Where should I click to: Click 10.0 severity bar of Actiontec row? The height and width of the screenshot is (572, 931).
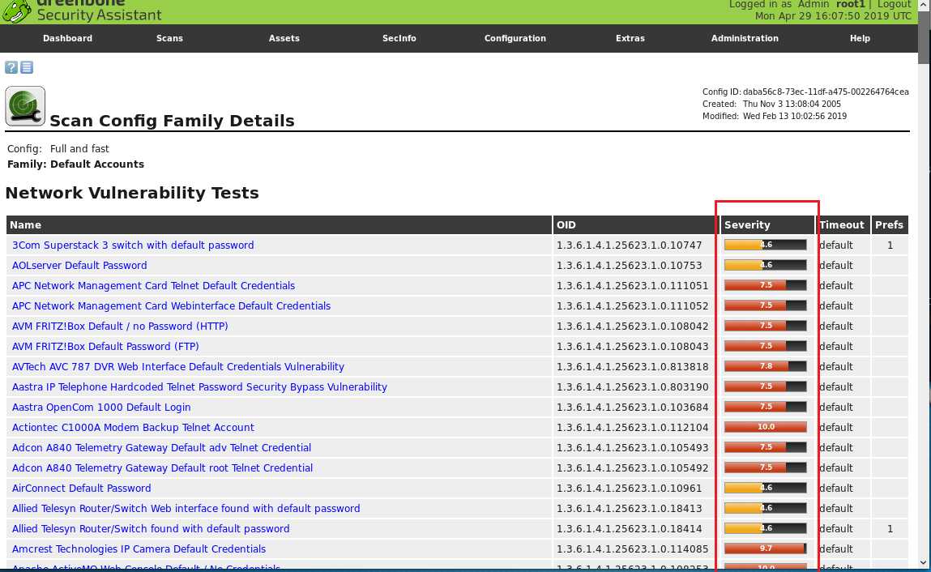tap(766, 427)
